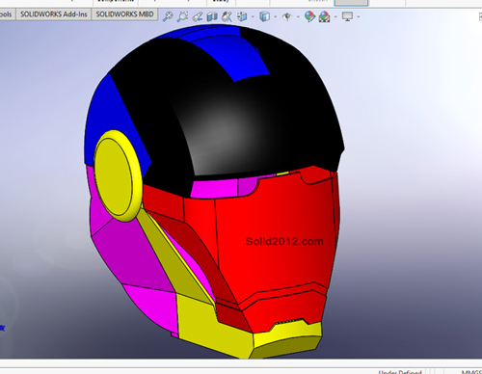Open the View Settings dropdown arrow
482x374 pixels.
(359, 16)
